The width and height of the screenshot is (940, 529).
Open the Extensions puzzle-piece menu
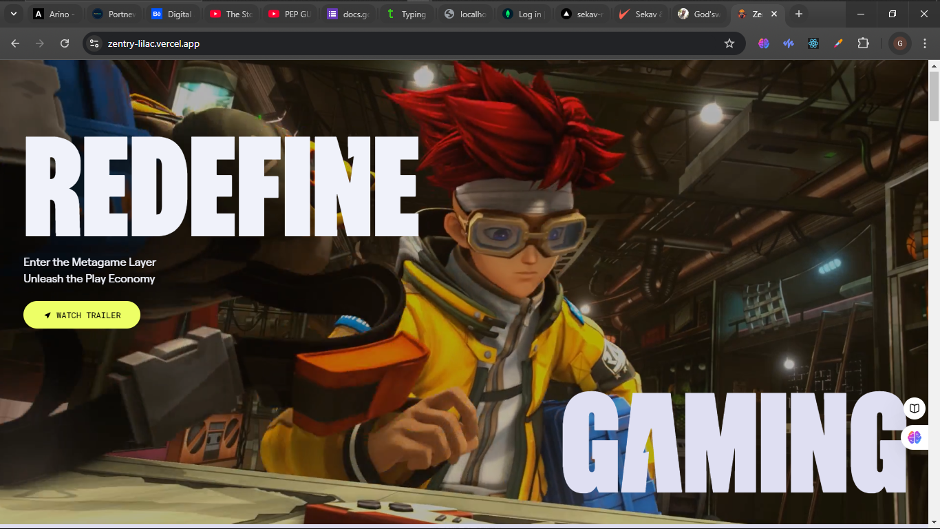pos(863,43)
